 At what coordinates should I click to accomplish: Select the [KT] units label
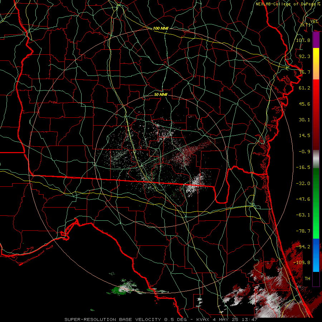pyautogui.click(x=306, y=25)
